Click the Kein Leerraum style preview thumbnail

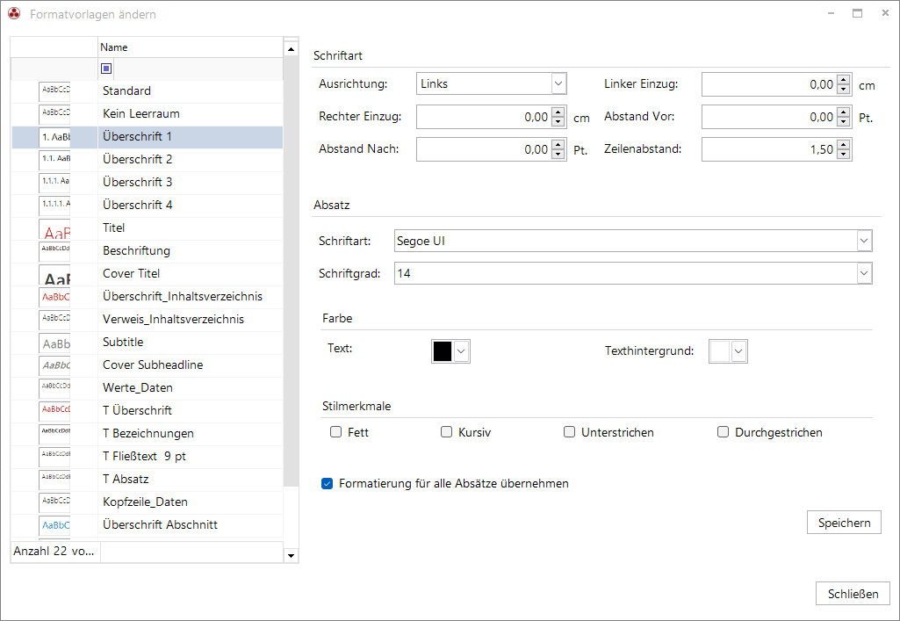click(54, 114)
